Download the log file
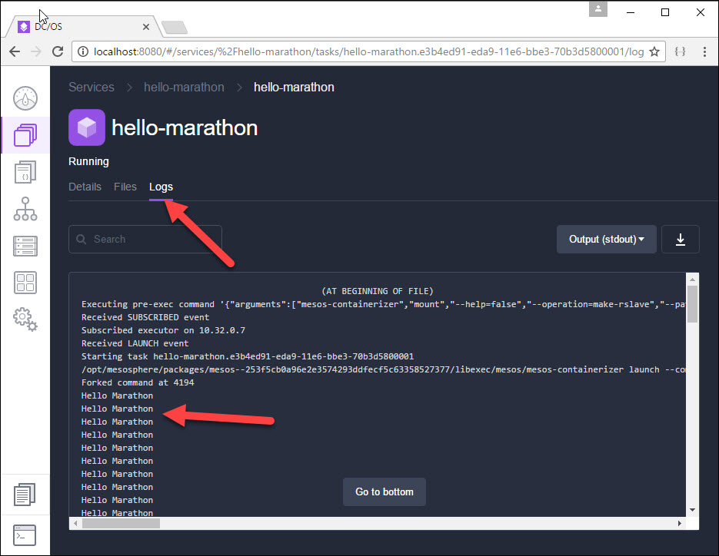The width and height of the screenshot is (719, 556). 680,239
